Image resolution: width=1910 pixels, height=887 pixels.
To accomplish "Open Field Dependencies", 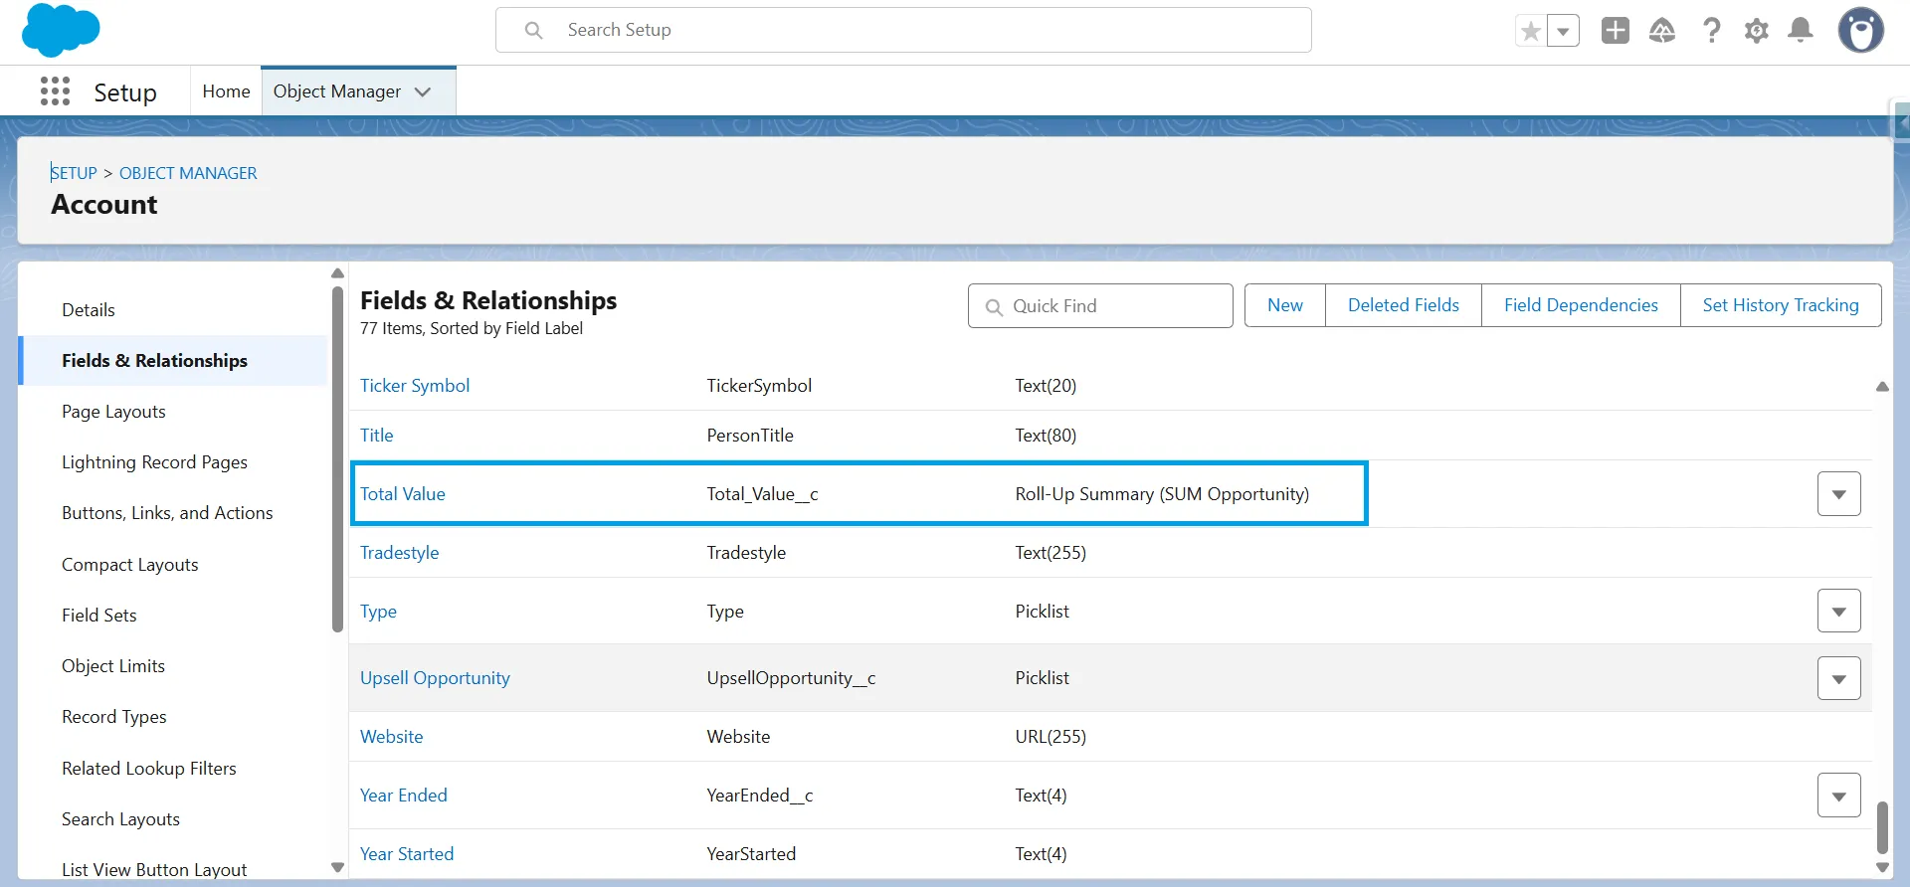I will point(1581,305).
